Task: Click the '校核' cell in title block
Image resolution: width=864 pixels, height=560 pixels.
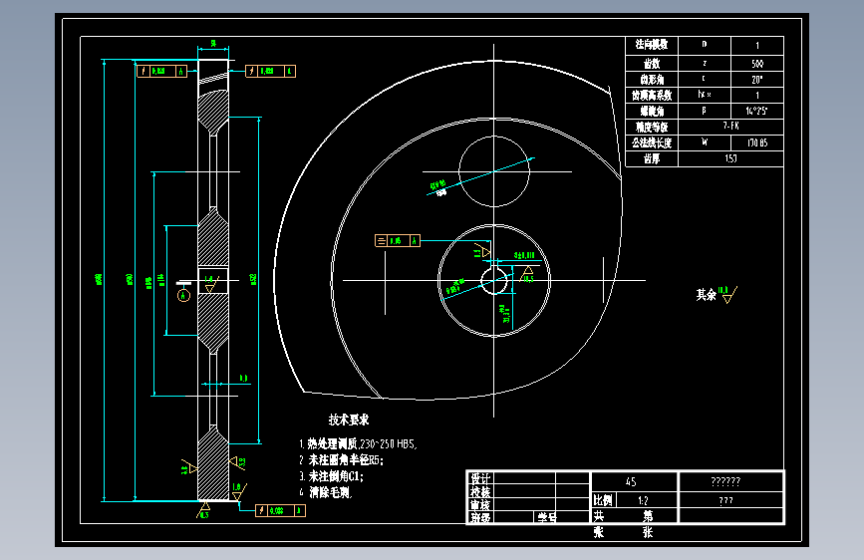Action: pyautogui.click(x=480, y=491)
